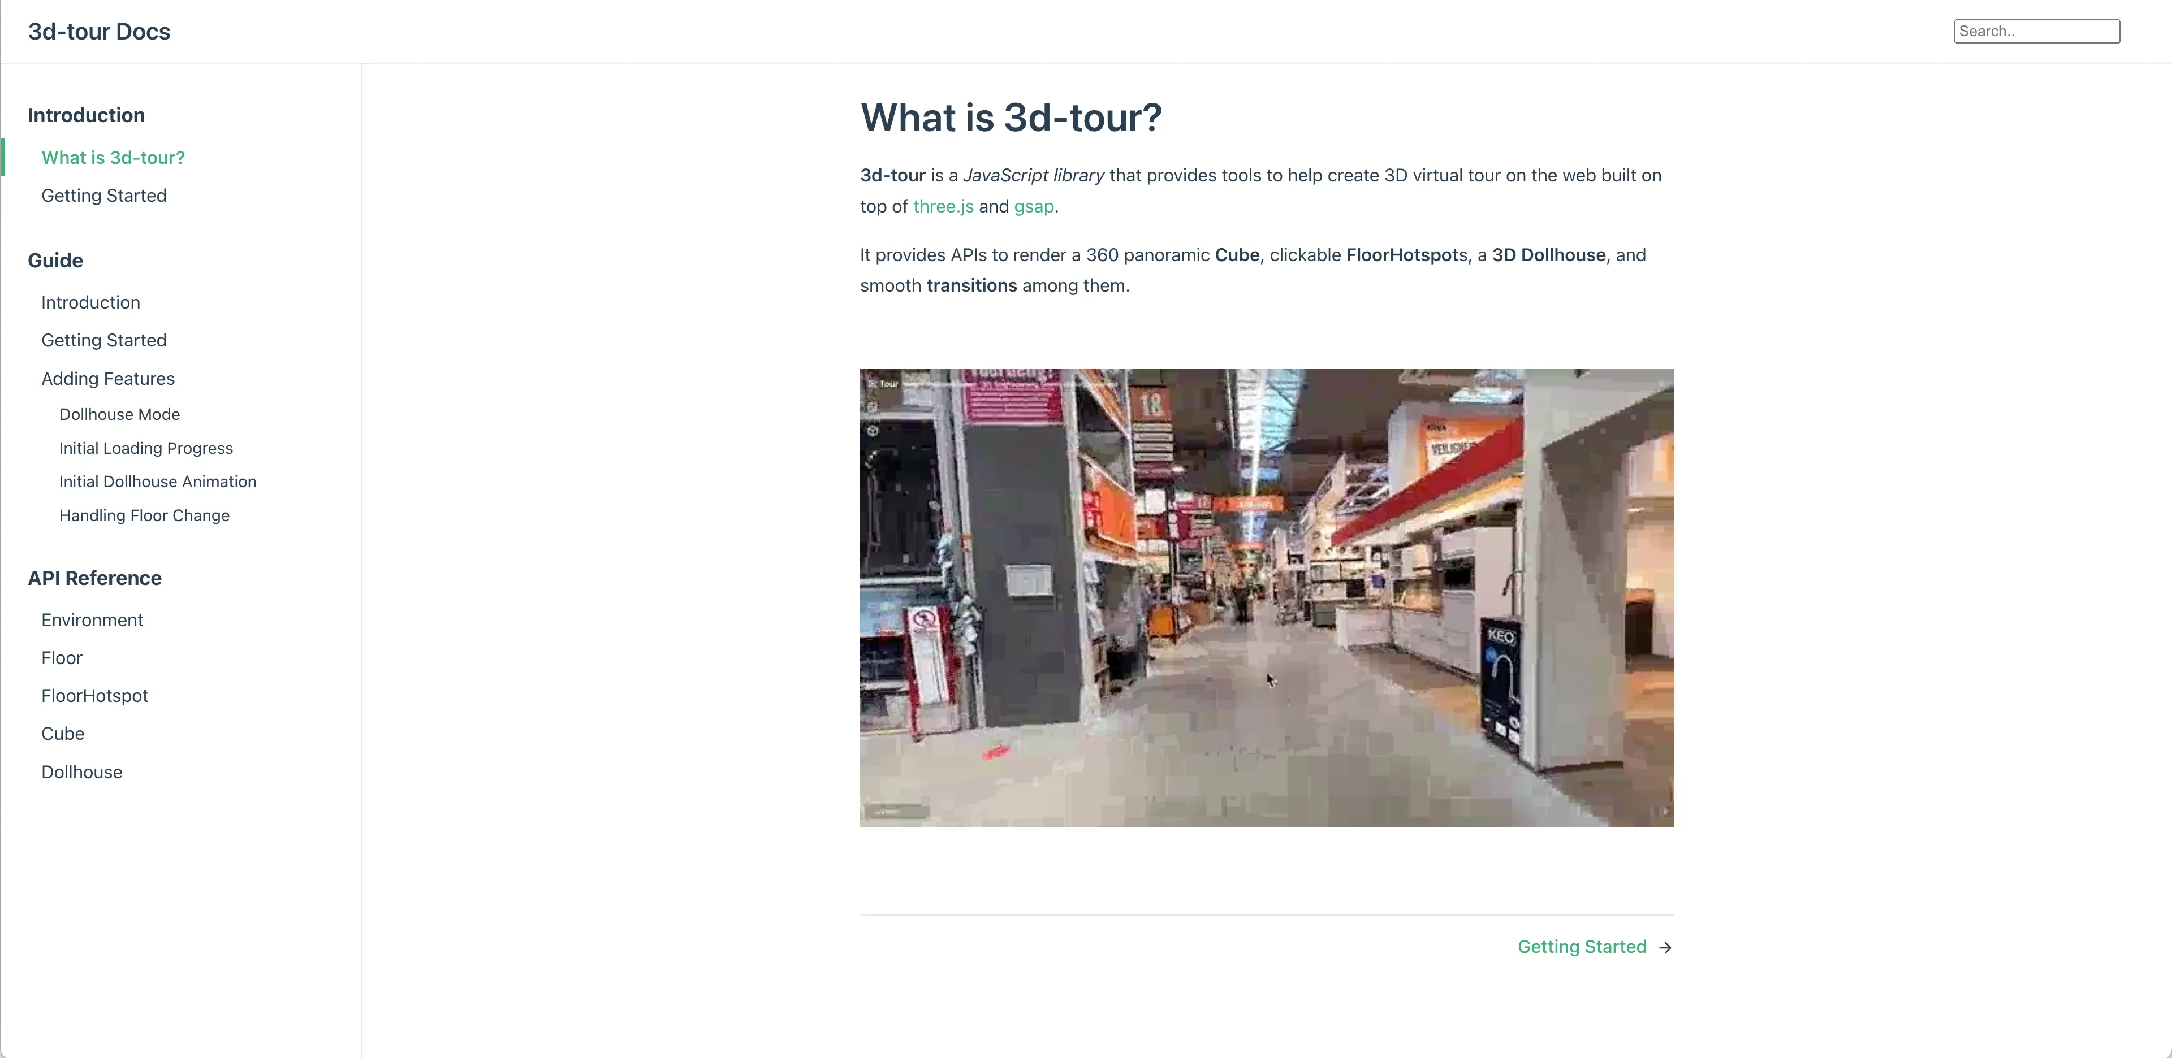Navigate to Dollhouse Mode subsection
Screen dimensions: 2172x1058
[119, 414]
